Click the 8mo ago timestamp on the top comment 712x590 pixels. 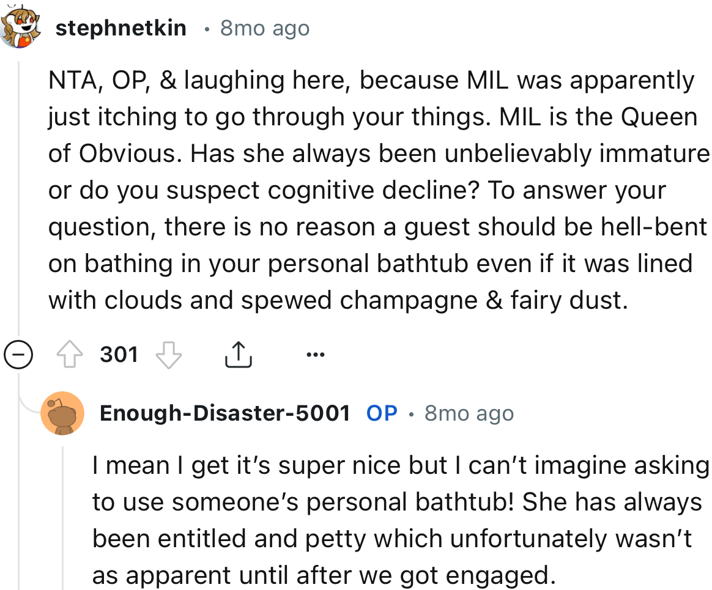pos(264,28)
